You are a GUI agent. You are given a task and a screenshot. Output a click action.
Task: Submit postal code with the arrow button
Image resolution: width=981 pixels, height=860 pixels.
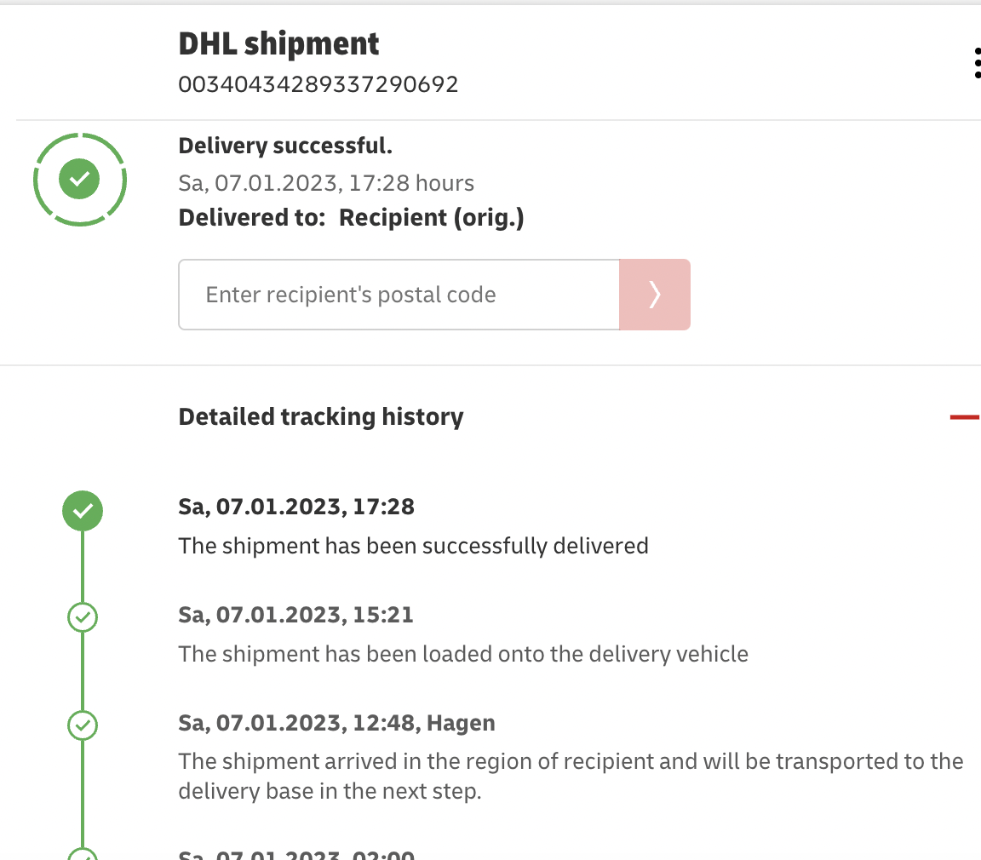click(x=654, y=295)
